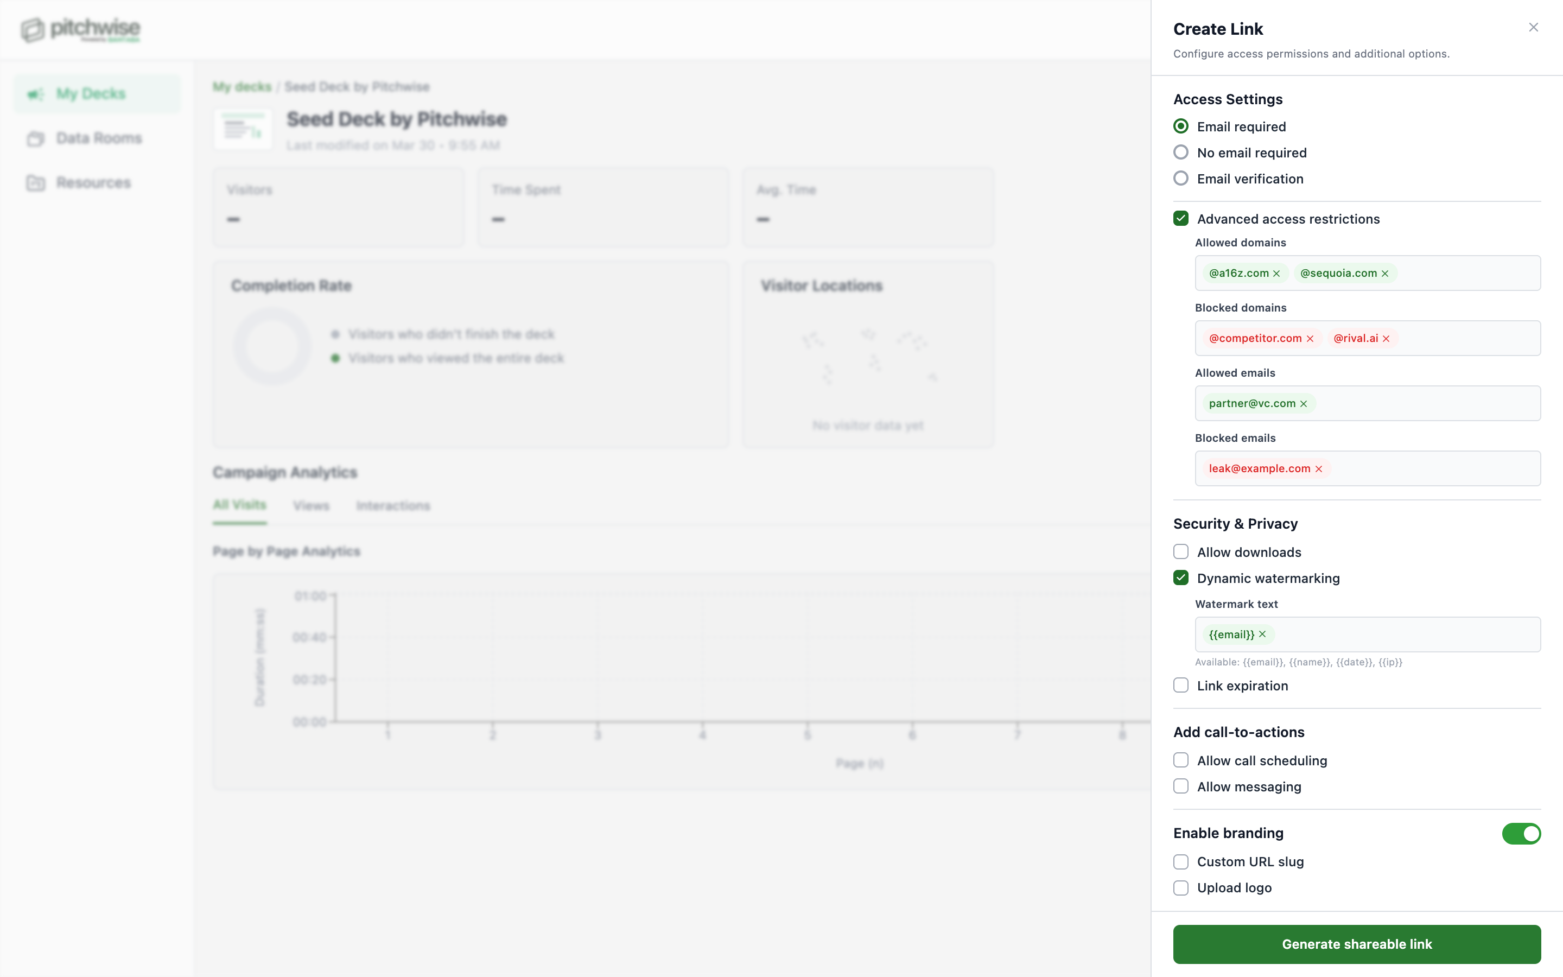
Task: Remove the {{email}} watermark token
Action: (x=1261, y=634)
